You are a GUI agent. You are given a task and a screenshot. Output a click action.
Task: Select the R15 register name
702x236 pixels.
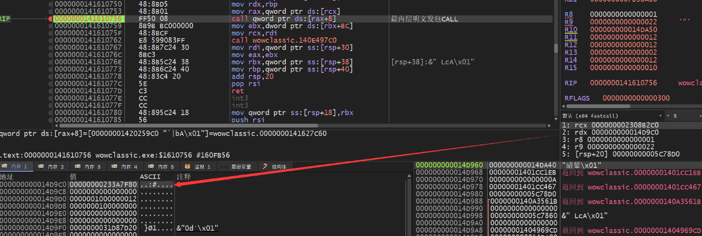pos(570,68)
